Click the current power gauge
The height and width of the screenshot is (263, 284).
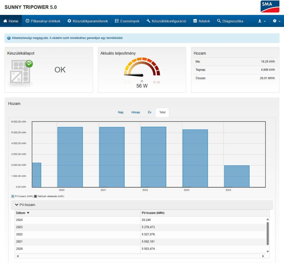(142, 67)
